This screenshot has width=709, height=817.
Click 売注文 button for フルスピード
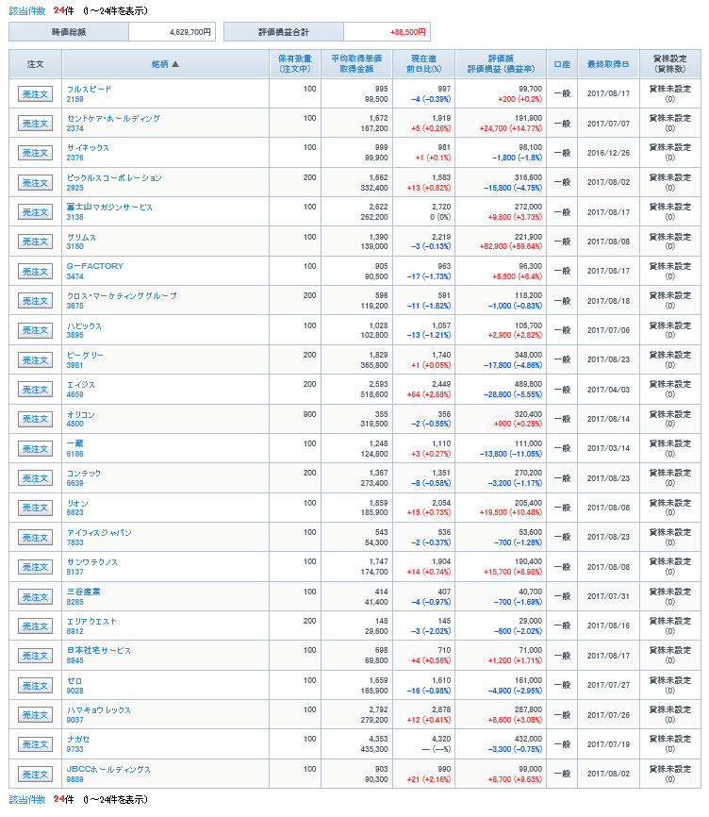pyautogui.click(x=35, y=93)
